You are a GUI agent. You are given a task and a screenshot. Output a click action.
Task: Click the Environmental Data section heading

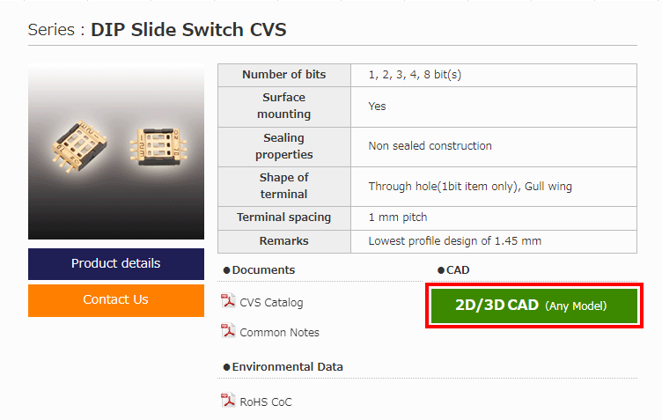[283, 367]
